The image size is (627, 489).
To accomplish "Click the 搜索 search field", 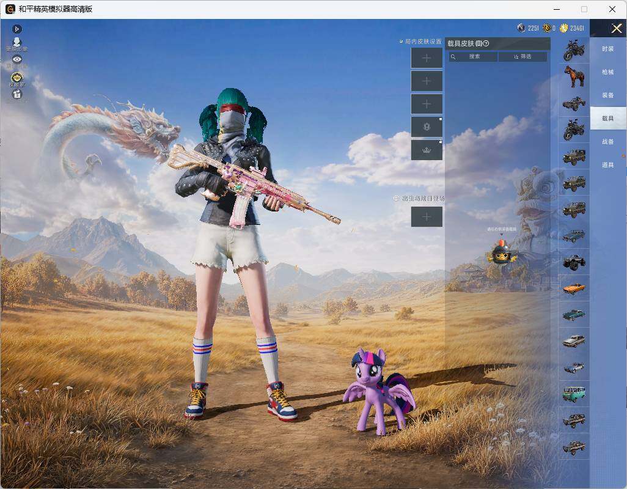I will coord(473,56).
